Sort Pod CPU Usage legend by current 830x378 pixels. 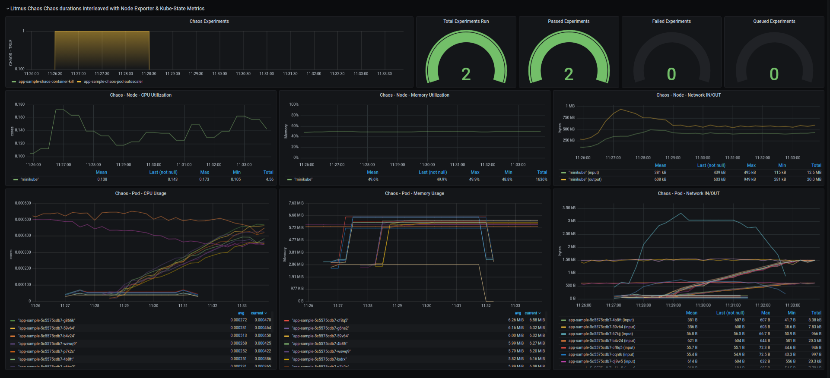click(259, 313)
